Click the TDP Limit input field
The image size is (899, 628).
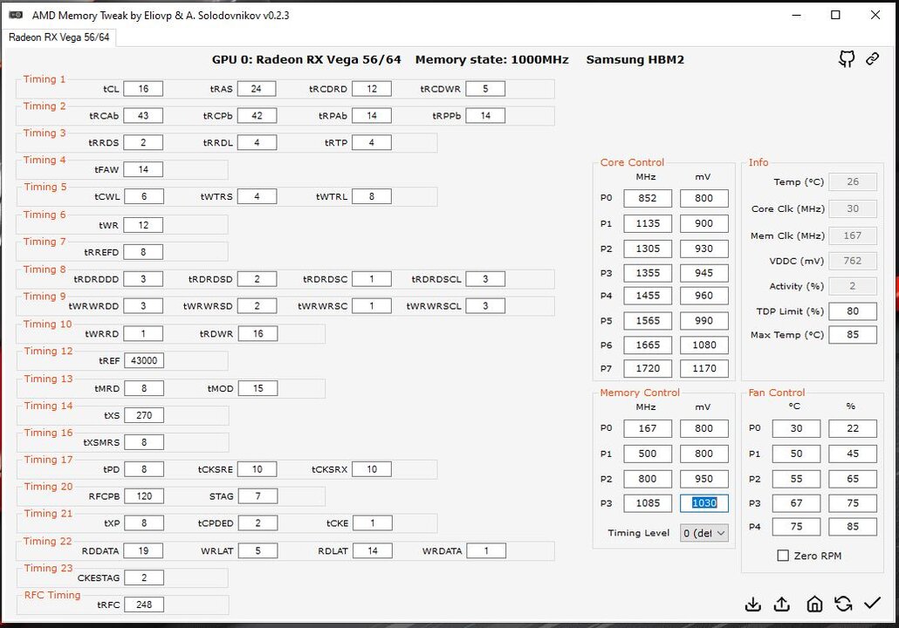853,311
